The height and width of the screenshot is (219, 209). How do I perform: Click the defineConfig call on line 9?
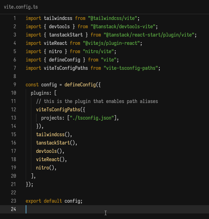point(80,85)
